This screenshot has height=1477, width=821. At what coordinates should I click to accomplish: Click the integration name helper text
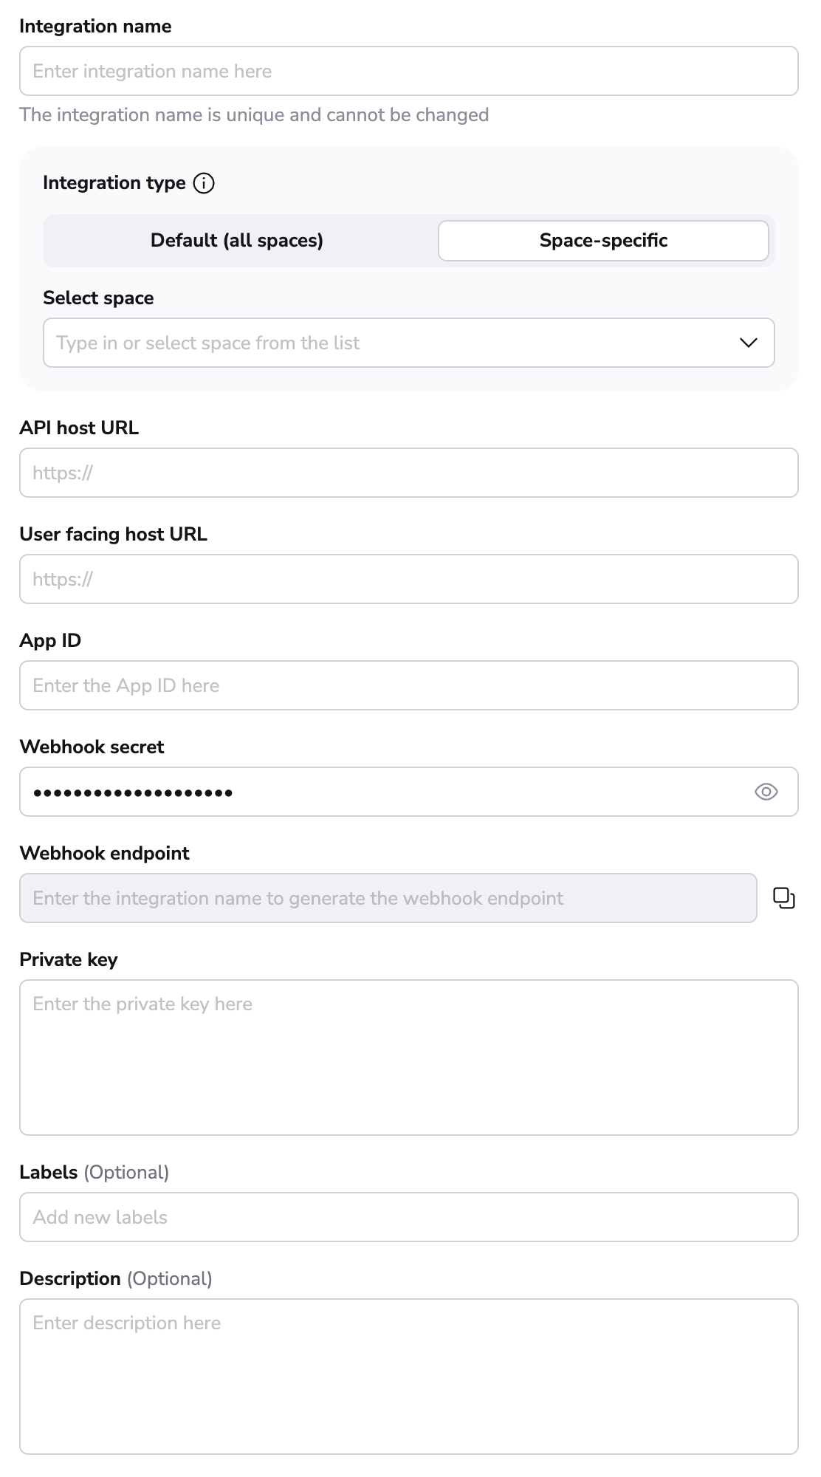coord(254,115)
